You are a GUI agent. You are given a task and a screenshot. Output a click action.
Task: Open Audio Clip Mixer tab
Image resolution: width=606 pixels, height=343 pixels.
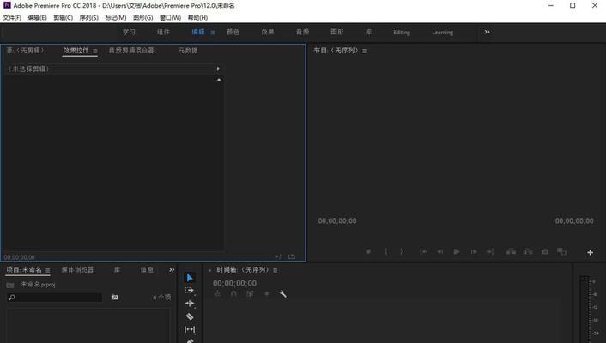131,51
